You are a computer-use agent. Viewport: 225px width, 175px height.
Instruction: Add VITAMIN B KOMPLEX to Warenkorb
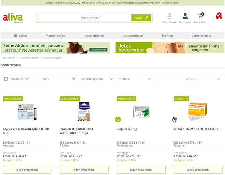click(x=198, y=170)
